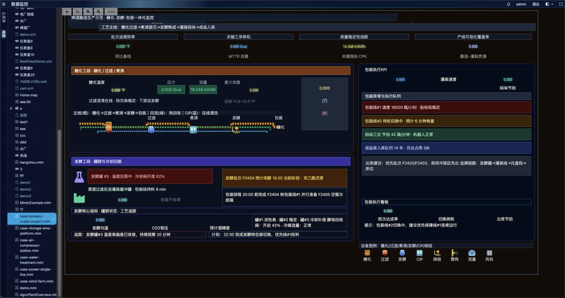Click the 糖化工段 orange section header
The height and width of the screenshot is (298, 565).
(x=211, y=71)
